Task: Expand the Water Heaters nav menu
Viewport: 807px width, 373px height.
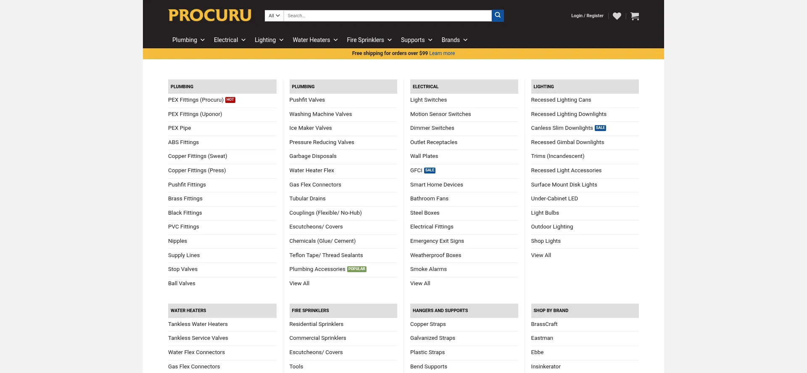Action: (x=315, y=40)
